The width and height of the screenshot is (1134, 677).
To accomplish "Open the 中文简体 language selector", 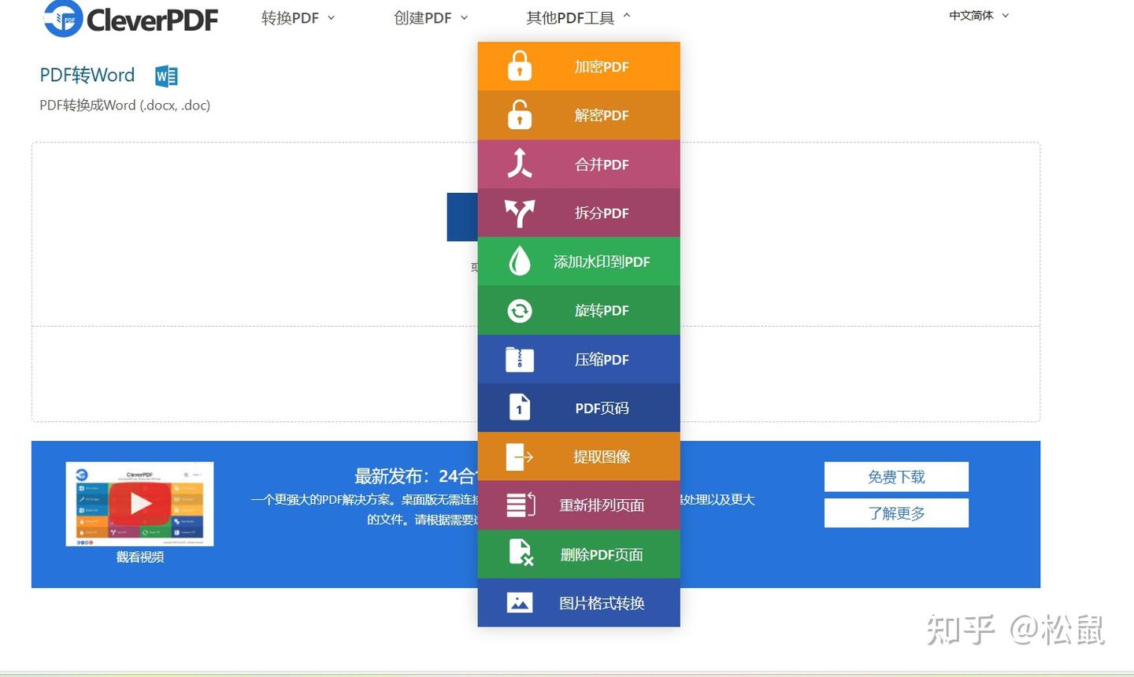I will [x=979, y=16].
